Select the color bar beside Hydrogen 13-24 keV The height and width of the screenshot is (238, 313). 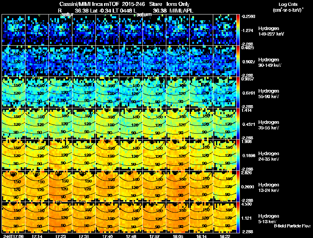(238, 186)
